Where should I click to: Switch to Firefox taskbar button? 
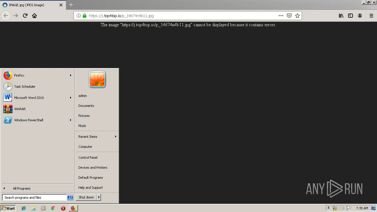(x=73, y=208)
